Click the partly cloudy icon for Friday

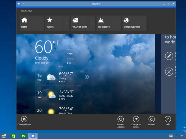pyautogui.click(x=52, y=95)
